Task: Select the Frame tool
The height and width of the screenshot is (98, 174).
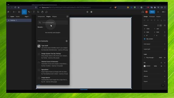Action: tap(19, 12)
